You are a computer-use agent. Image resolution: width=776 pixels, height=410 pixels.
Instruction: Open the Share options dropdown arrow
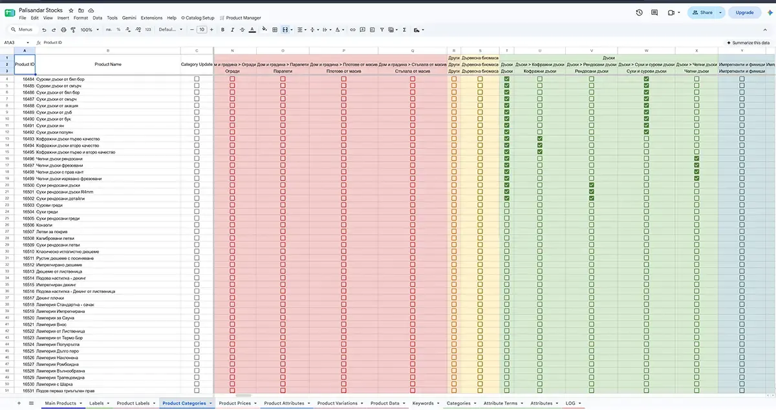point(720,12)
